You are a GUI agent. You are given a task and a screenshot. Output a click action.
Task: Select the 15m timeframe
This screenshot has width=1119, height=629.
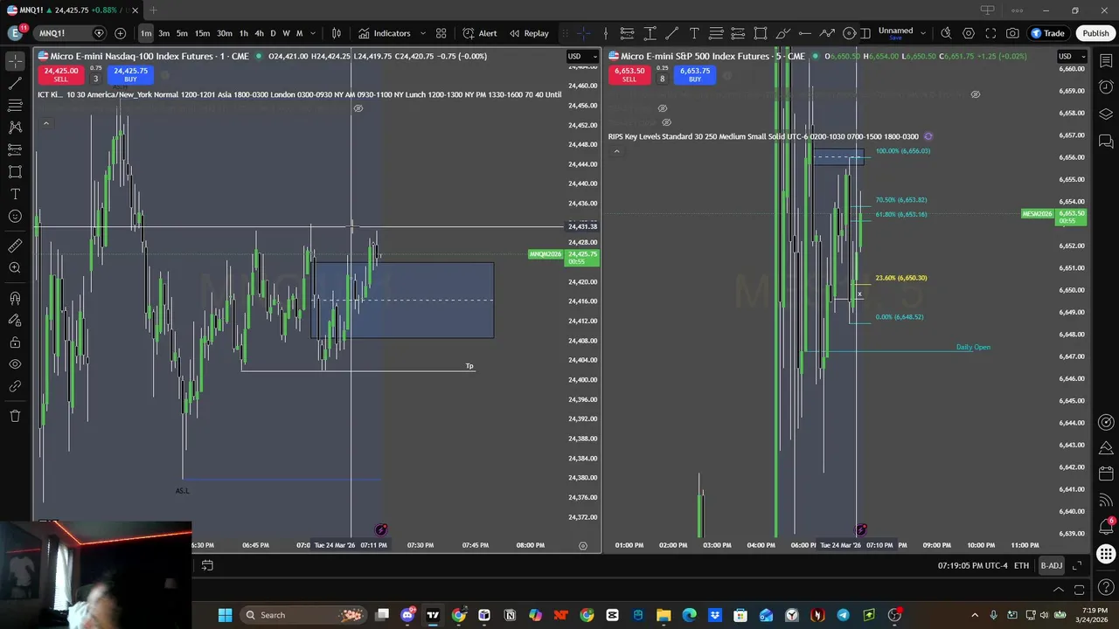[202, 33]
